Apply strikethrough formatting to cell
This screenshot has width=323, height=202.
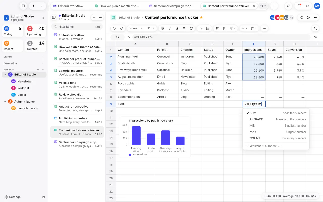[184, 28]
